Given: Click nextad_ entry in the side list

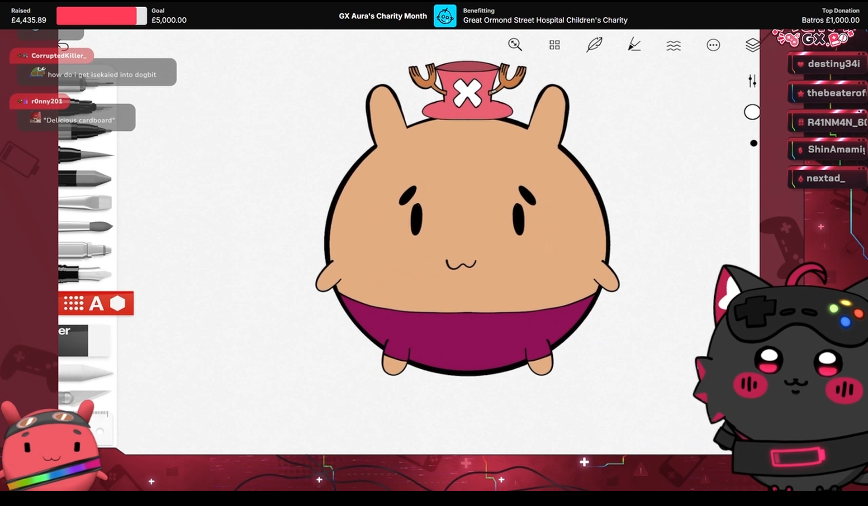Looking at the screenshot, I should [828, 178].
